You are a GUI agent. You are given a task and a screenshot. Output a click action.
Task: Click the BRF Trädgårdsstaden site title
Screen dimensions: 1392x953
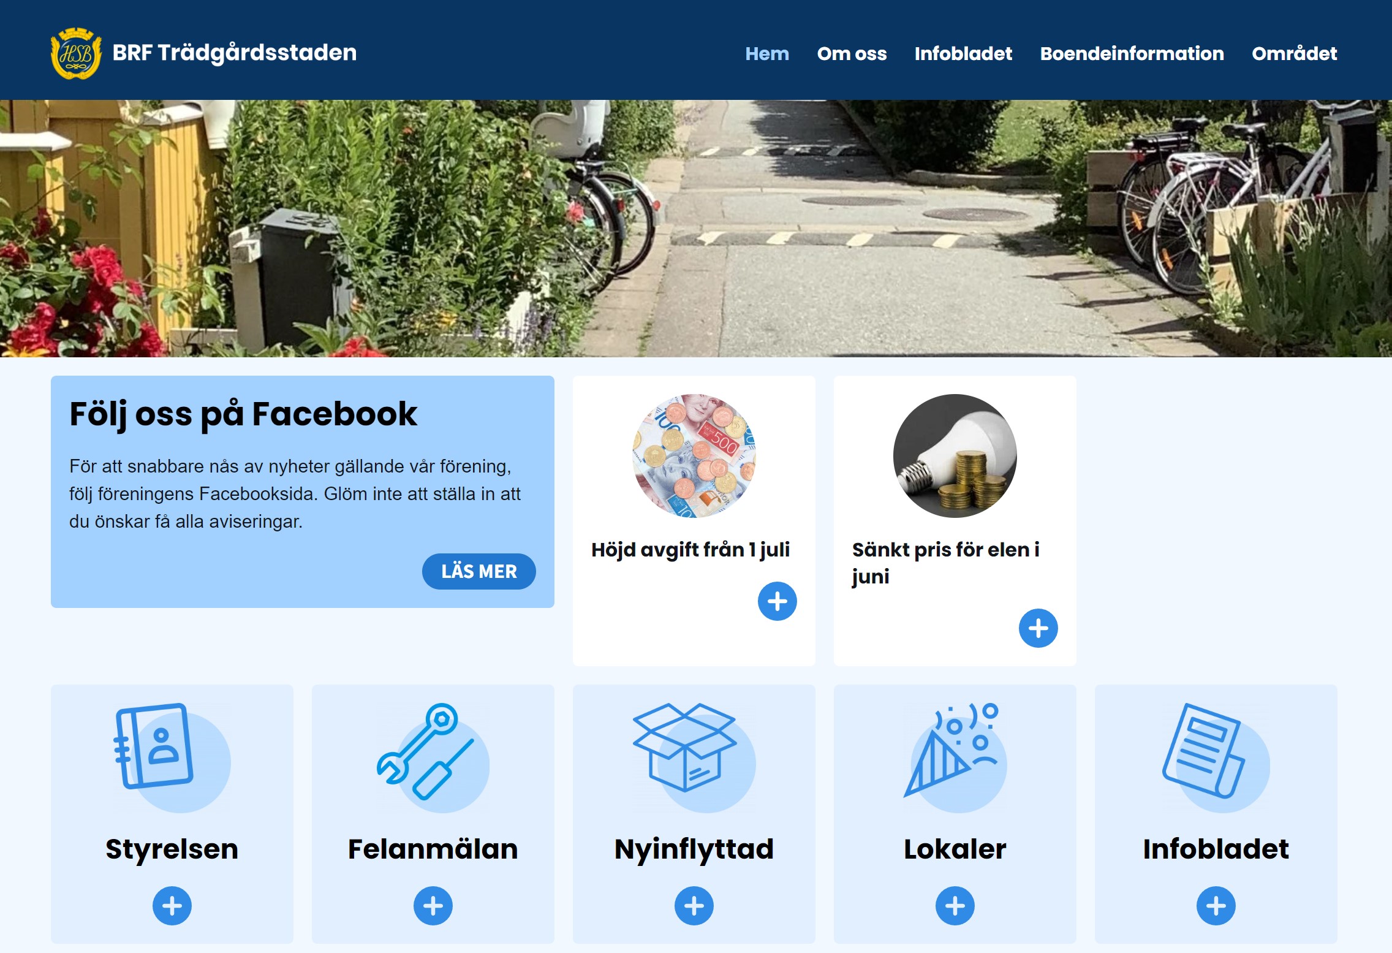234,53
